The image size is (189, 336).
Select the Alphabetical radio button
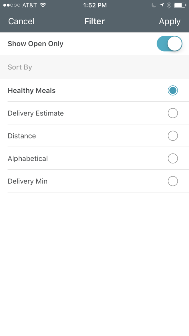[173, 158]
